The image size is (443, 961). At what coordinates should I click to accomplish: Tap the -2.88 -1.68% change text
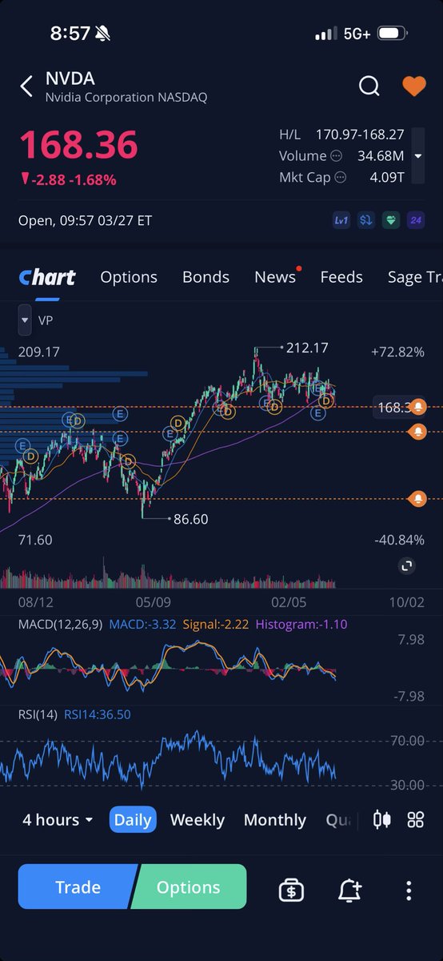tap(69, 179)
